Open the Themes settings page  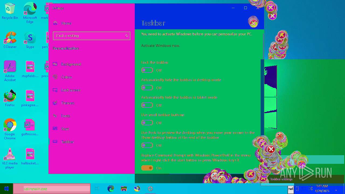(64, 103)
